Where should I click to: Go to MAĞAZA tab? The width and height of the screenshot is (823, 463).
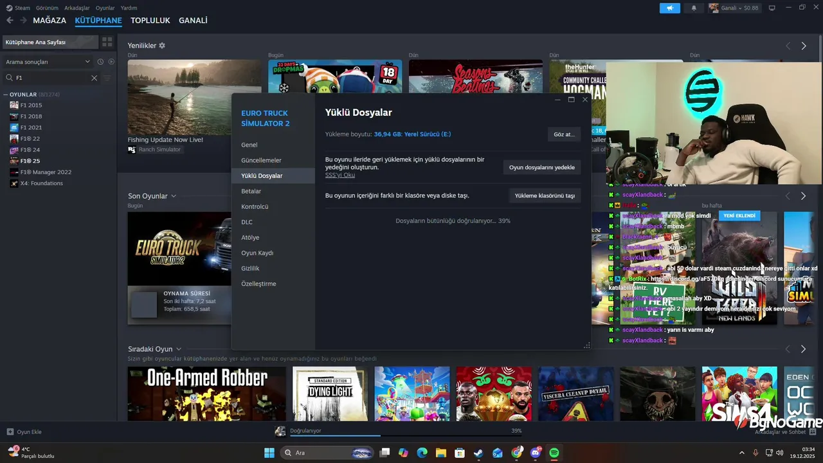[50, 21]
